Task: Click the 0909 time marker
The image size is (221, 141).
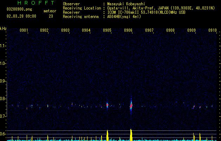Action: coord(191,30)
